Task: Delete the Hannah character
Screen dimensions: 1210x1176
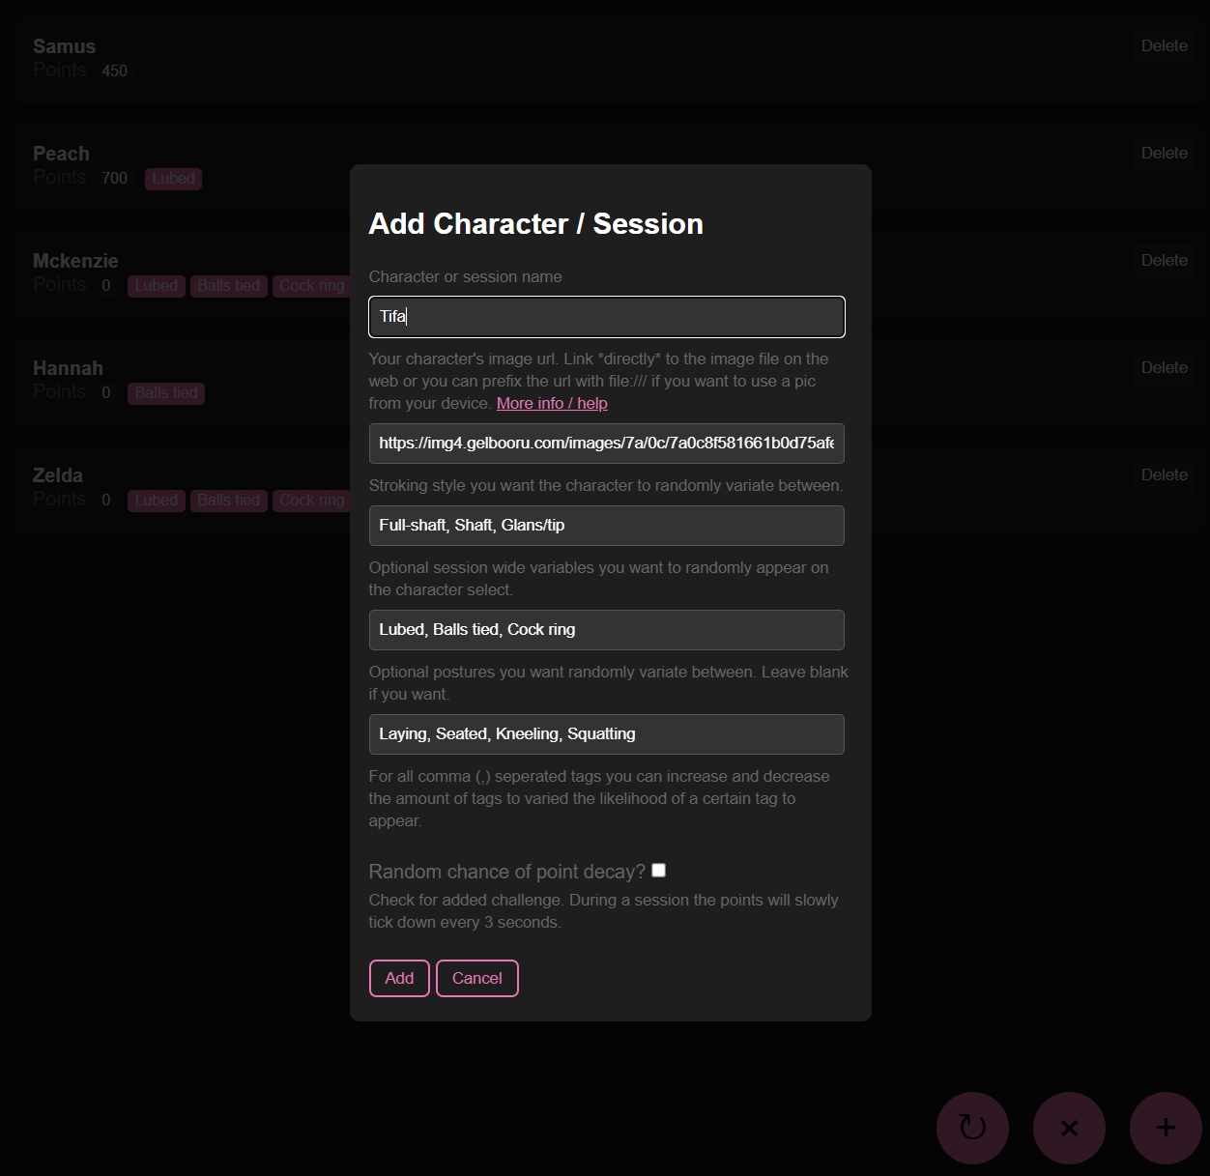Action: (1164, 367)
